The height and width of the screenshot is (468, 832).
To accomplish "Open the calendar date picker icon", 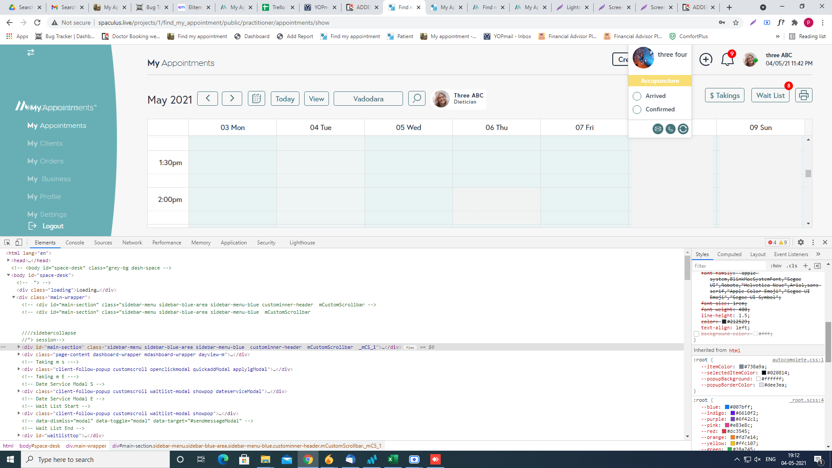I will (x=256, y=98).
